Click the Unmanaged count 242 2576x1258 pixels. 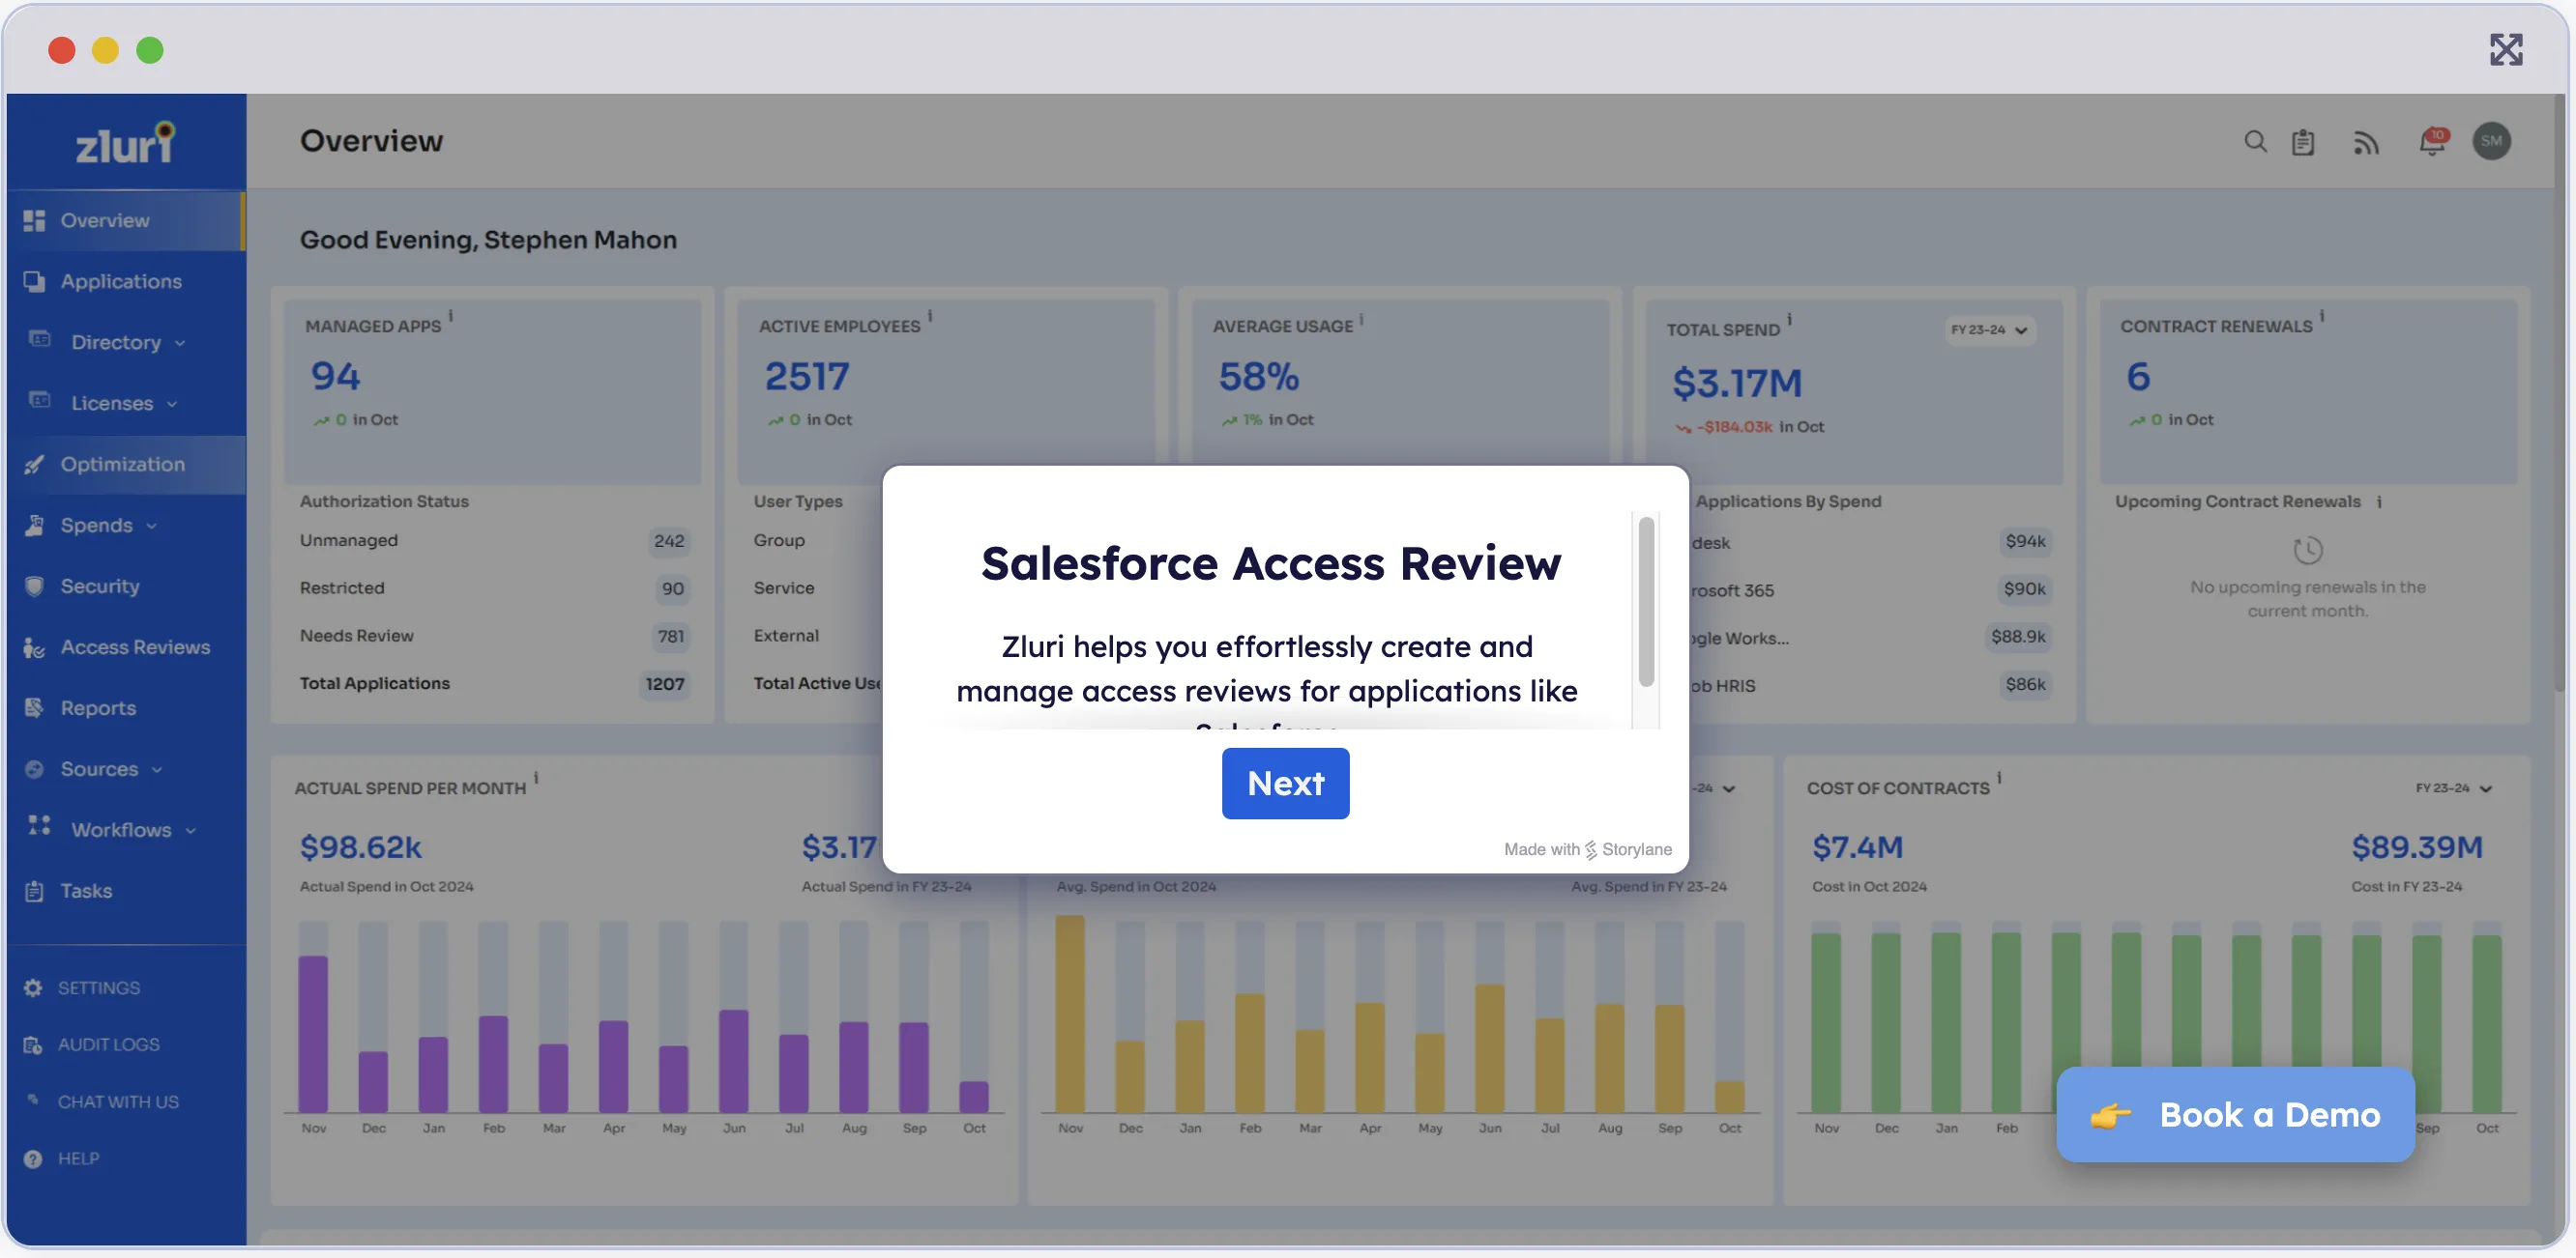[x=669, y=540]
